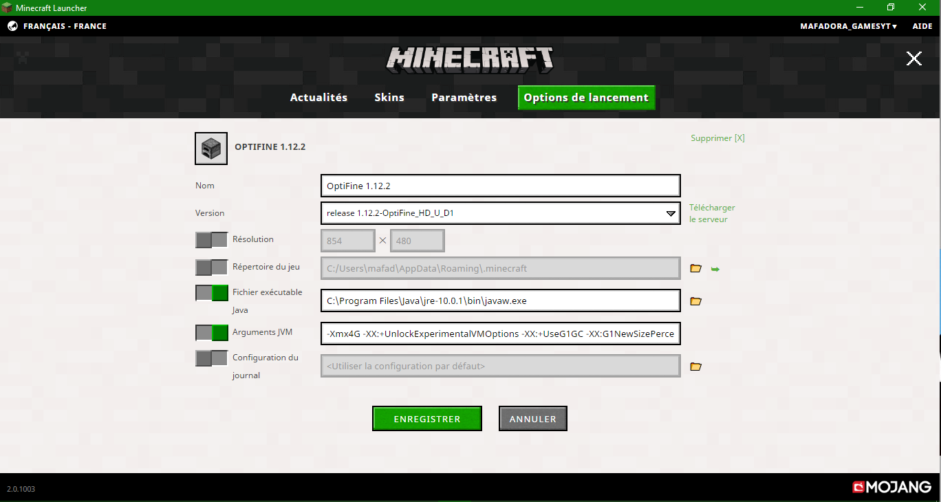Click the small creeper icon under the language bar
941x502 pixels.
point(23,58)
